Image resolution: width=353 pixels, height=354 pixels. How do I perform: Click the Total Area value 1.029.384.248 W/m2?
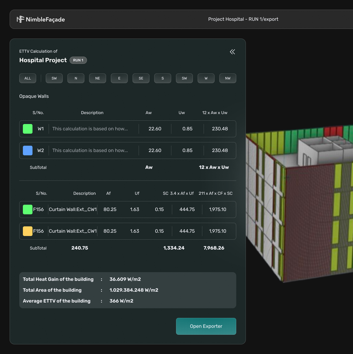(x=134, y=290)
